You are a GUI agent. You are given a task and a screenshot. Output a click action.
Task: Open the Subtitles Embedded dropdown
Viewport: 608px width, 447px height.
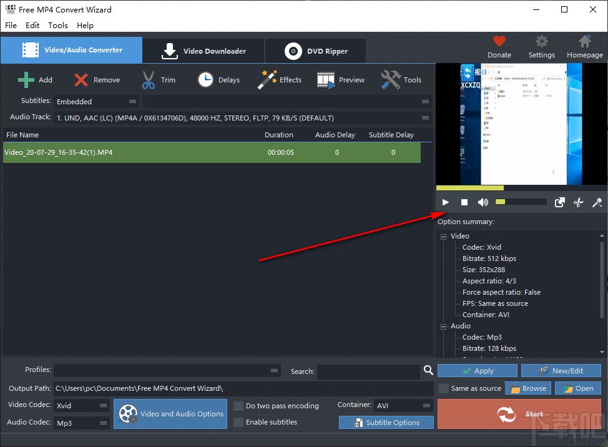click(97, 102)
